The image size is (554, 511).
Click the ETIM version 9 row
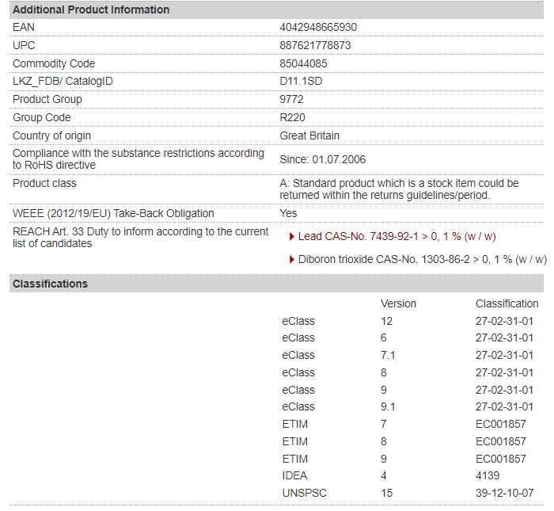click(x=404, y=459)
